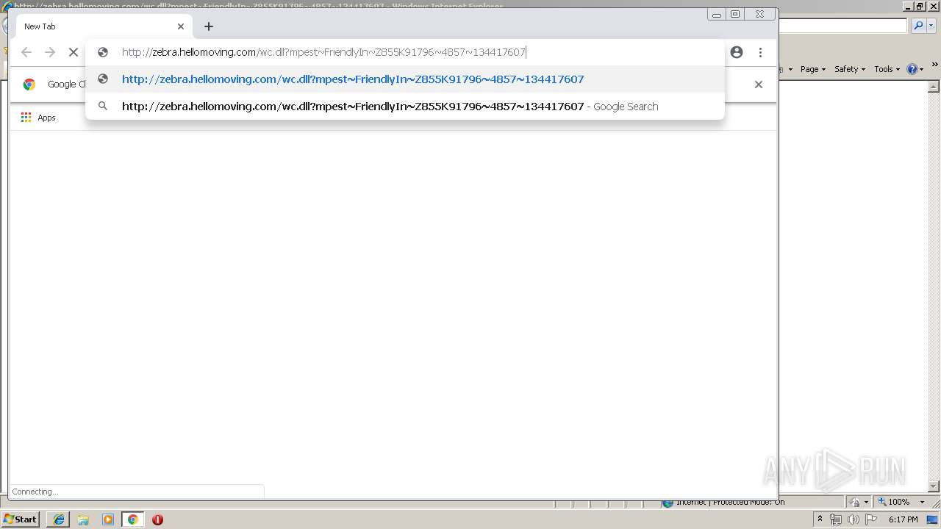Click the volume speaker icon in tray

coord(854,519)
